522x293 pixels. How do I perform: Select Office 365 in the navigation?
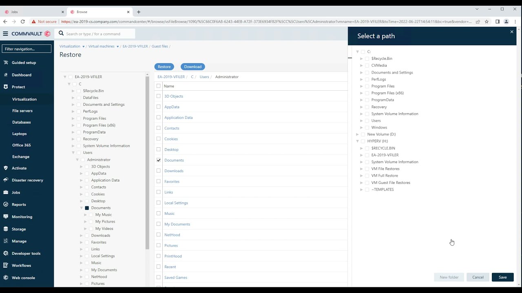pyautogui.click(x=22, y=145)
